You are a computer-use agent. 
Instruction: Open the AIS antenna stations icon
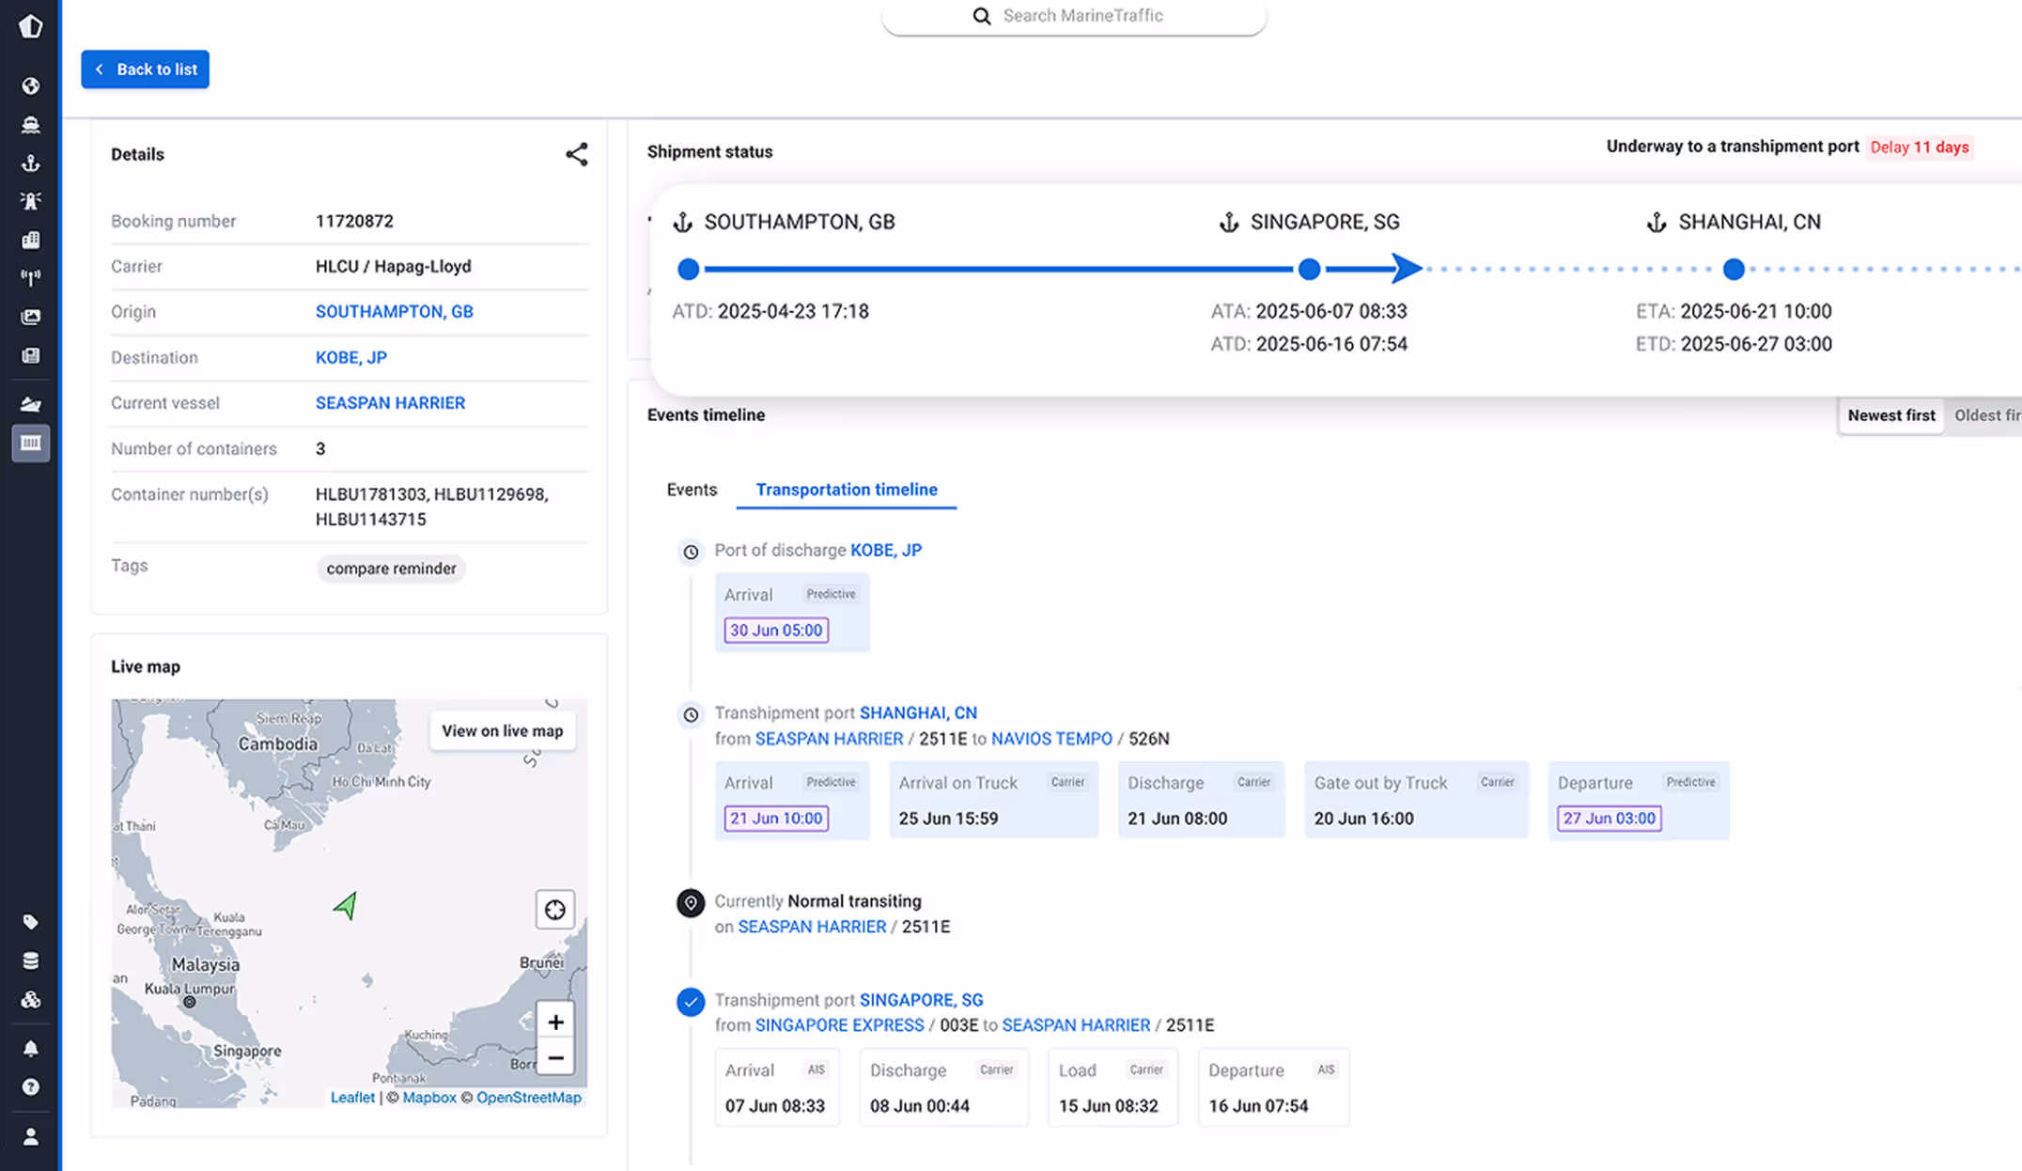tap(31, 277)
